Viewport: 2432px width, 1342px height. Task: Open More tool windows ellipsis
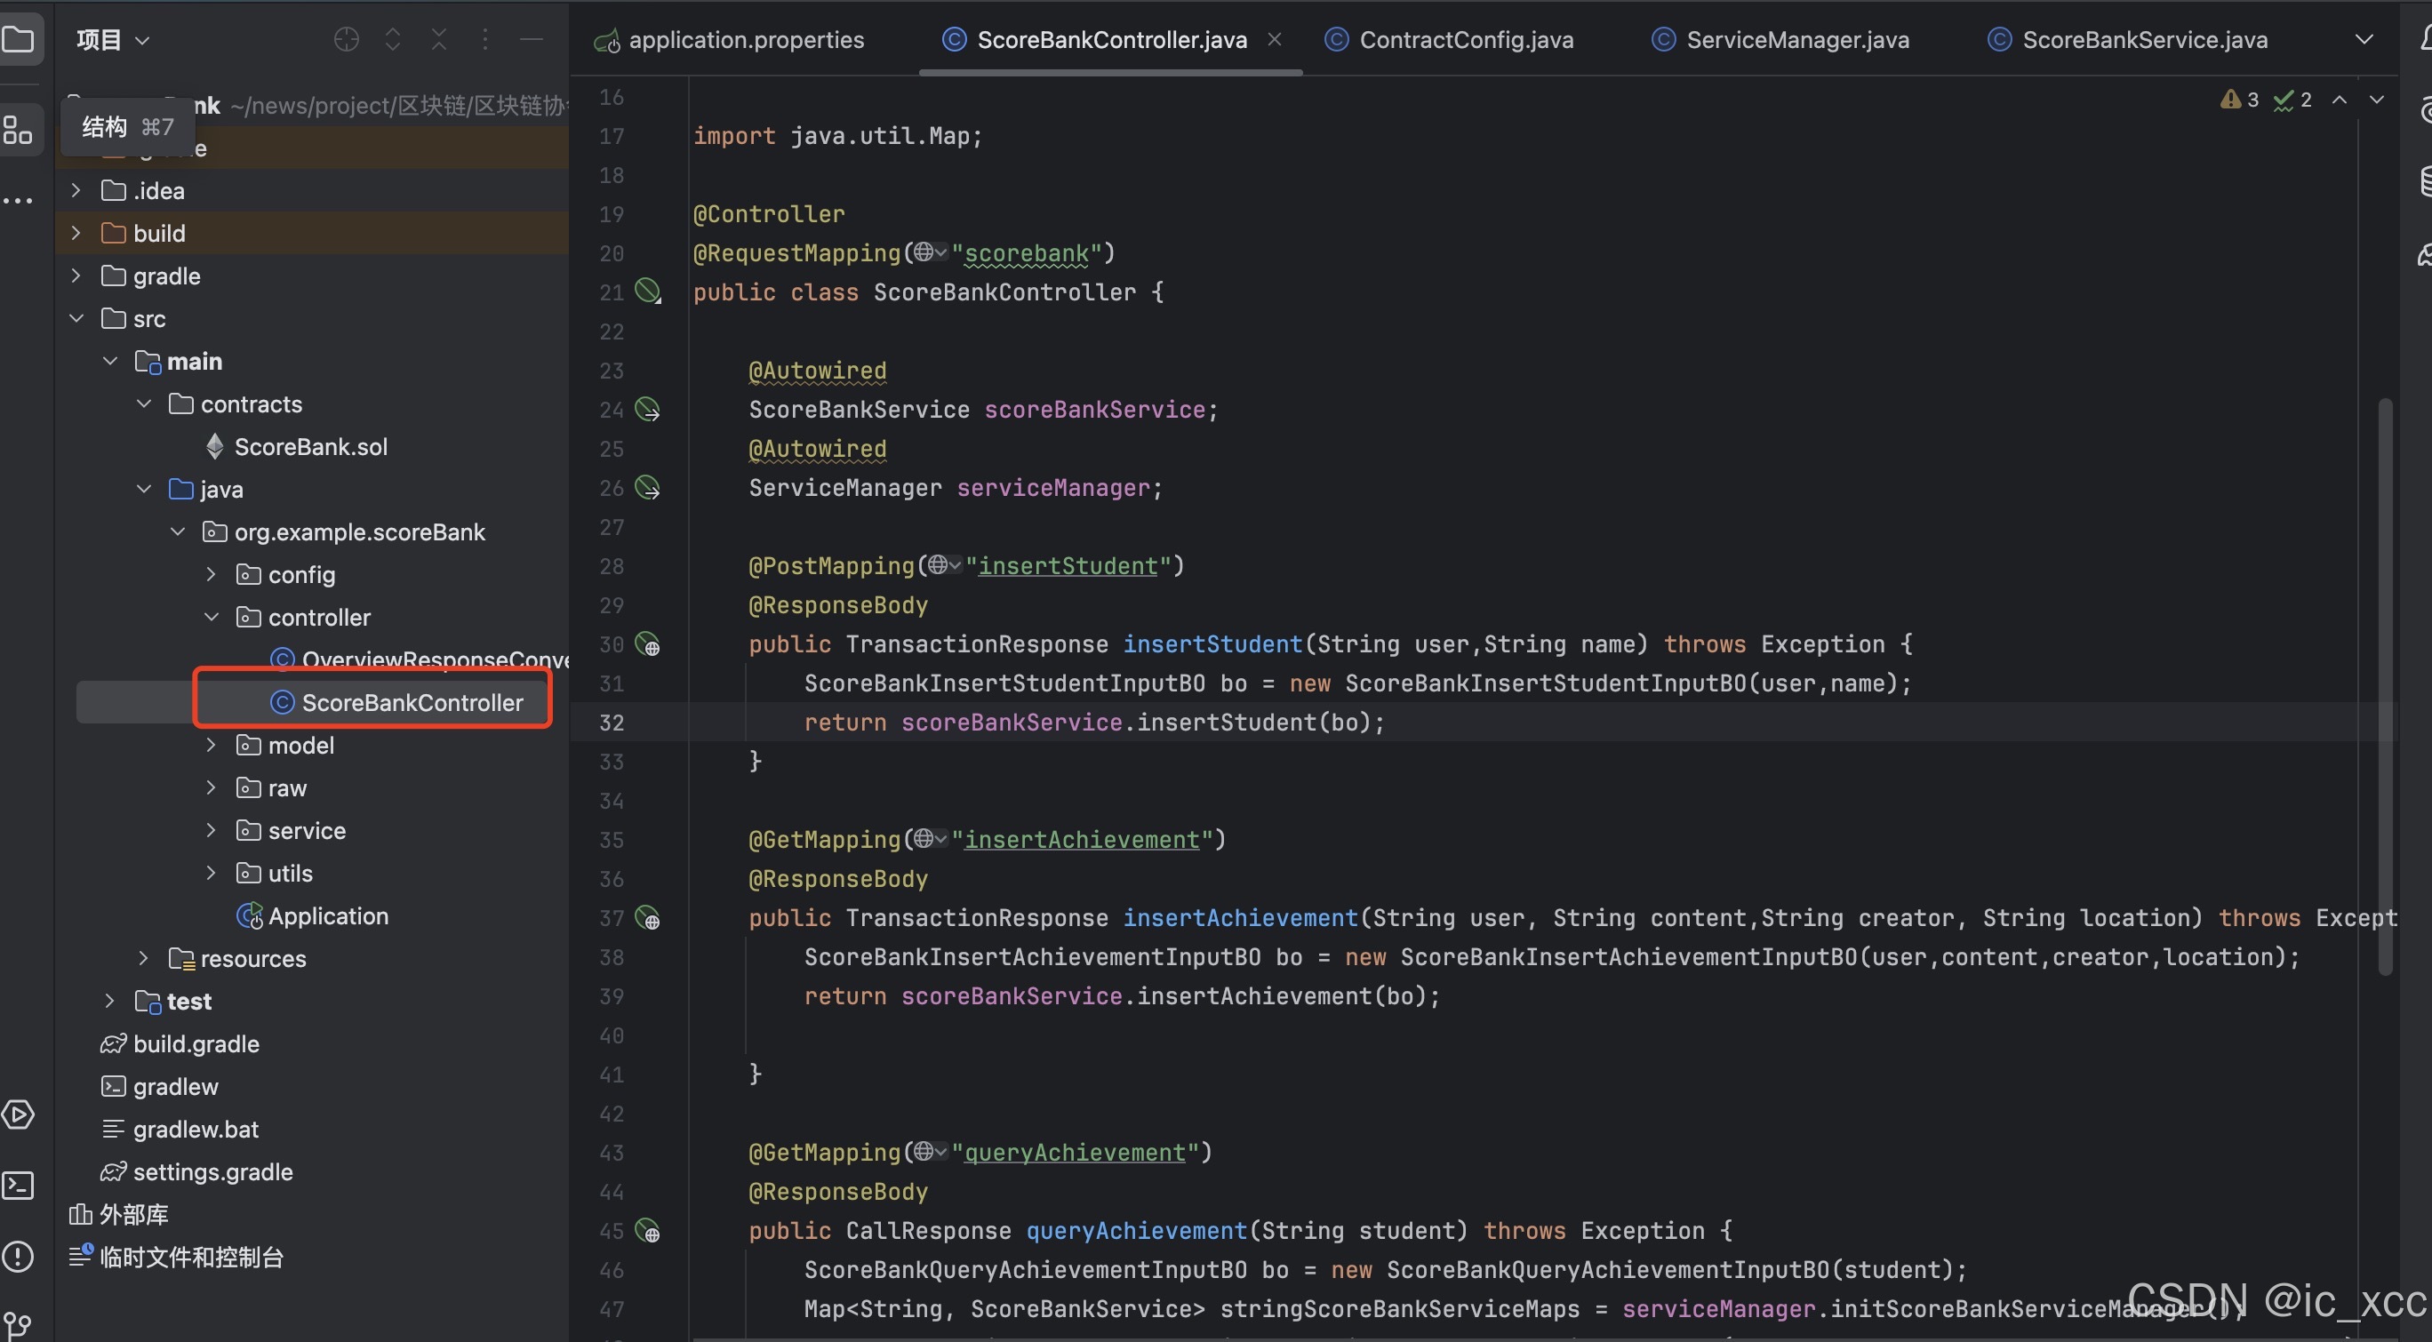(18, 200)
